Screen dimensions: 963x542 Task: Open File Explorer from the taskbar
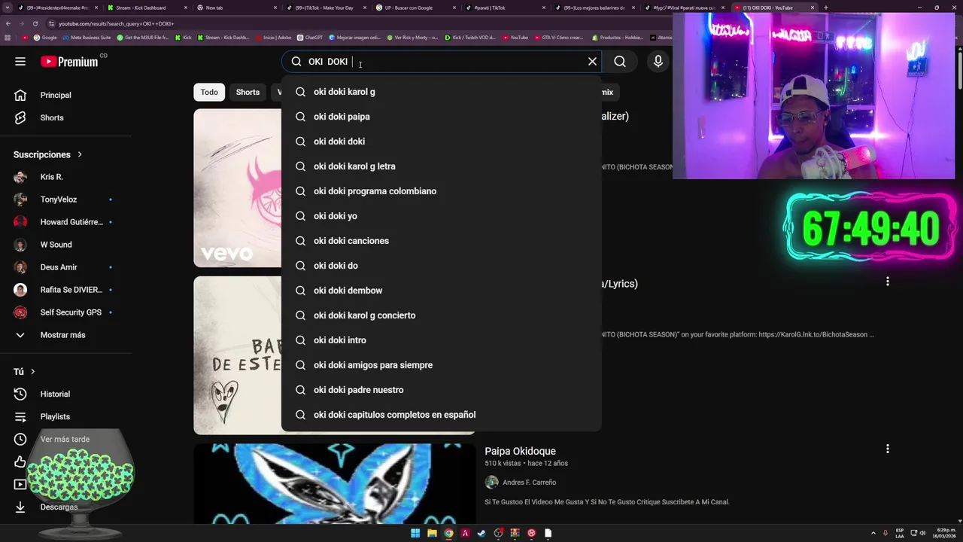(432, 533)
